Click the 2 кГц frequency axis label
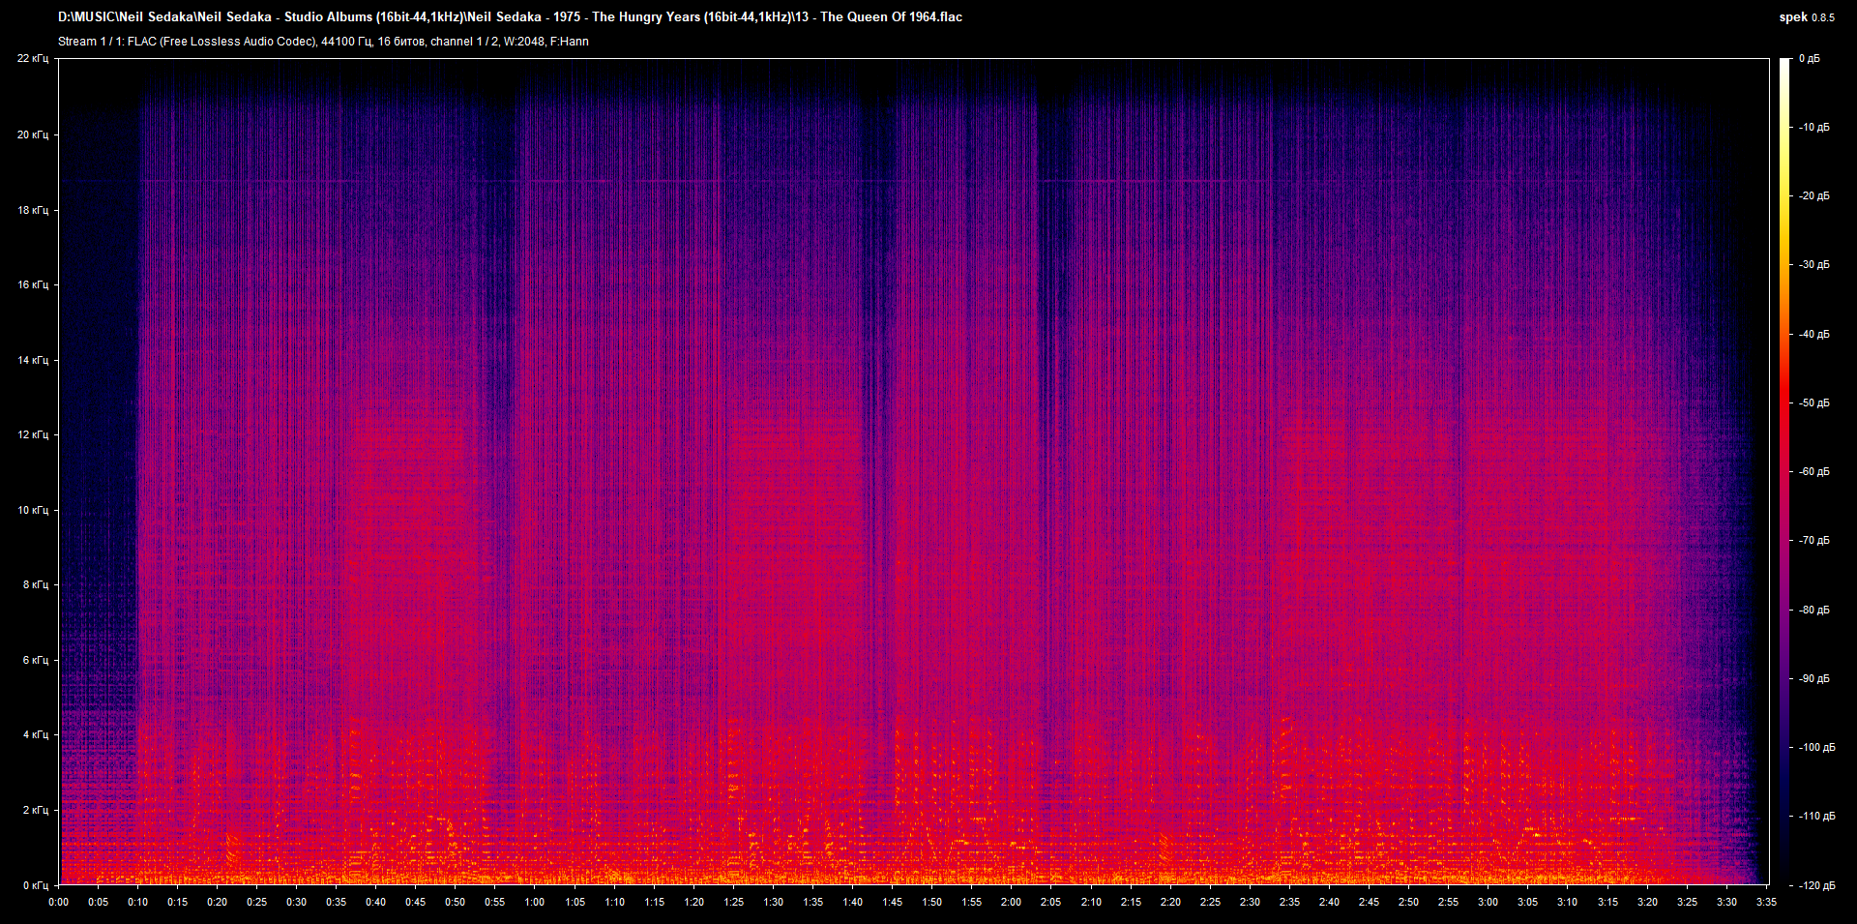 [35, 810]
